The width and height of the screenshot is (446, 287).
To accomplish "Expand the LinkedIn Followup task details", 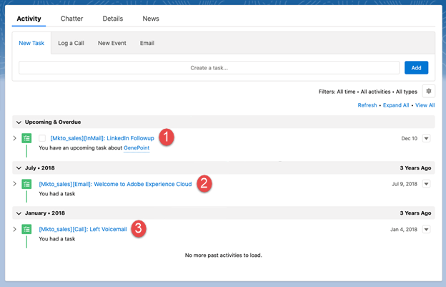I will 15,138.
